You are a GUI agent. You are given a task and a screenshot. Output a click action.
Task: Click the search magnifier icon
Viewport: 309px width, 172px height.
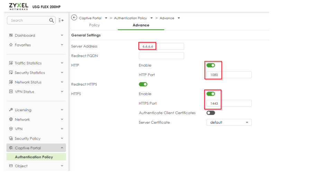click(x=52, y=20)
